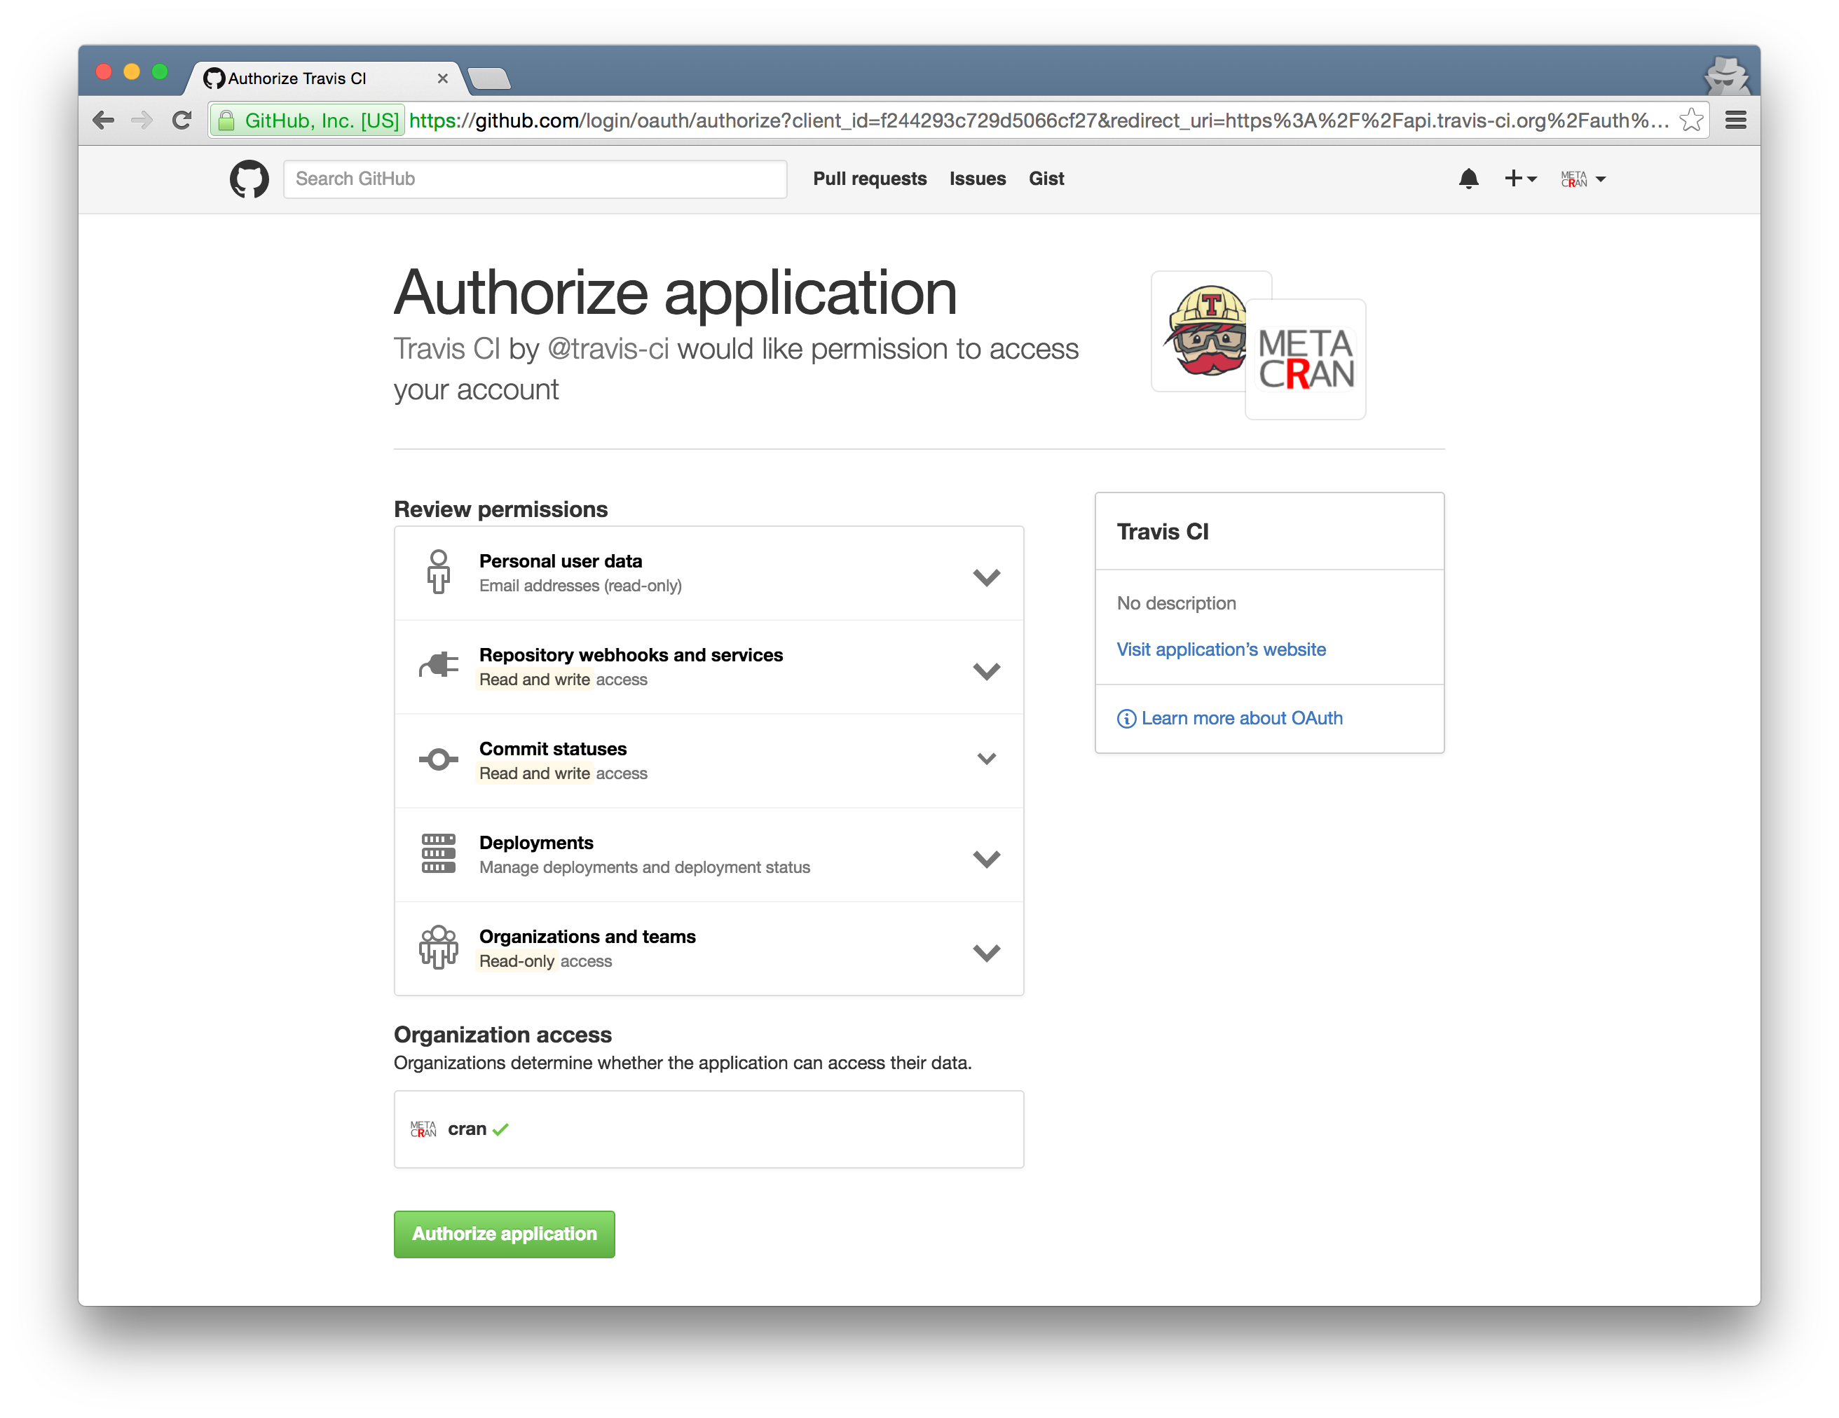Viewport: 1839px width, 1418px height.
Task: Click the green HTTPS lock icon
Action: [x=226, y=121]
